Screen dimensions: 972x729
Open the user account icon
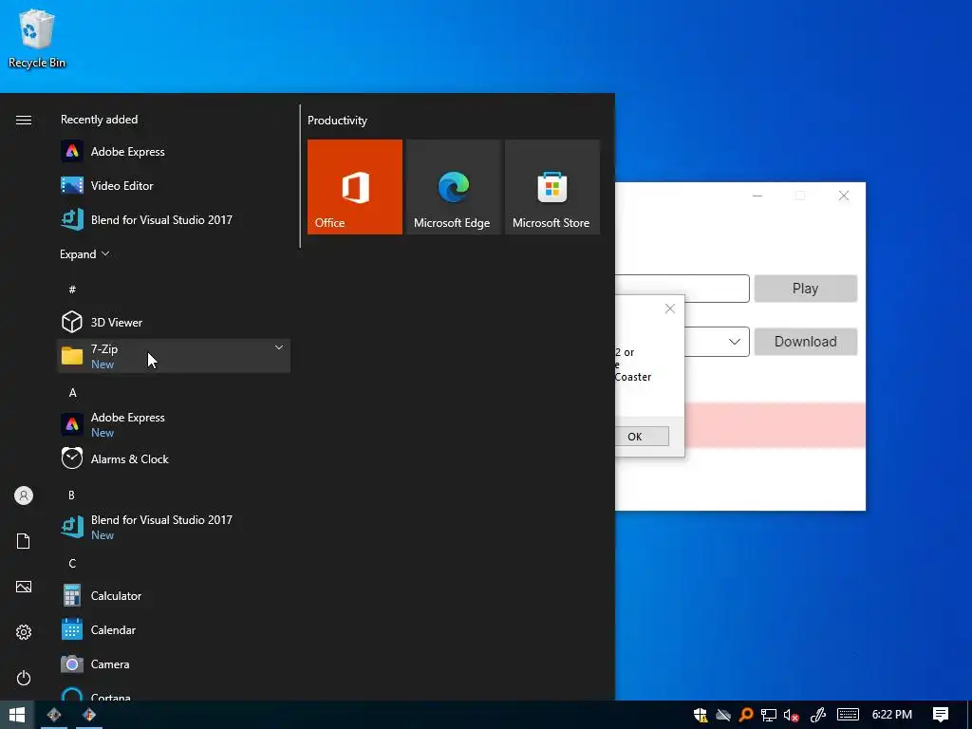24,495
